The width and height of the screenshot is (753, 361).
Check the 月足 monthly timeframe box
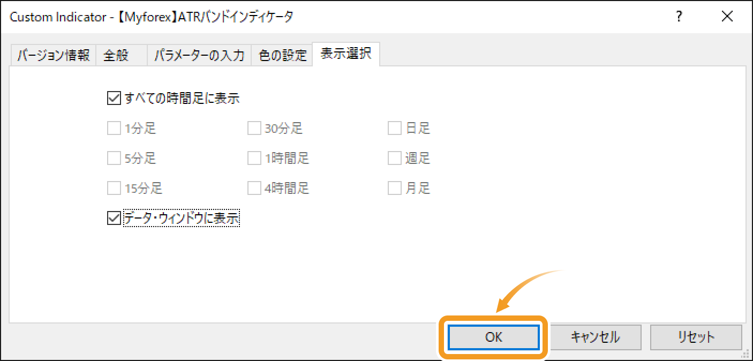tap(395, 188)
